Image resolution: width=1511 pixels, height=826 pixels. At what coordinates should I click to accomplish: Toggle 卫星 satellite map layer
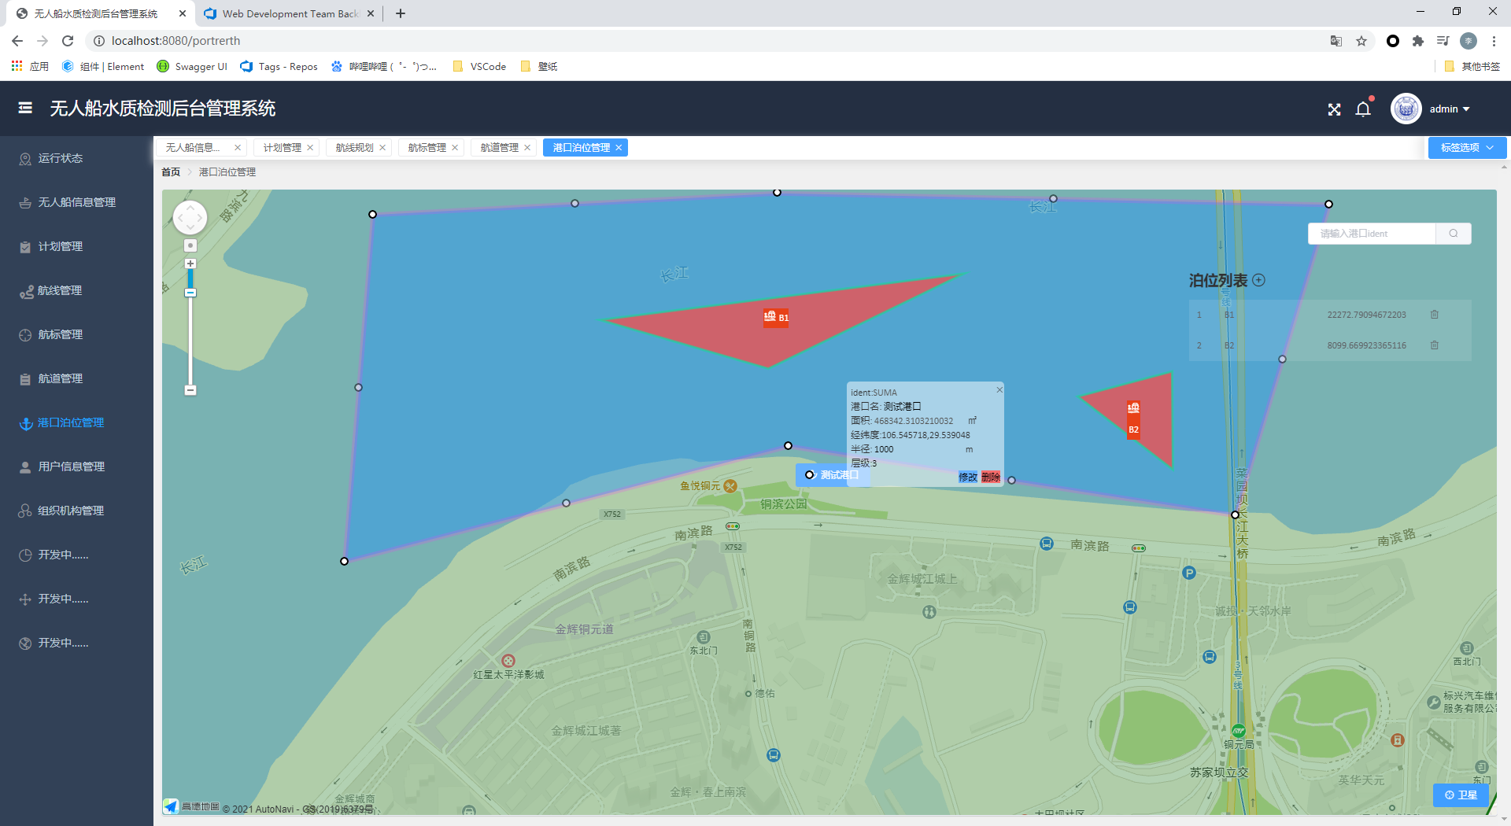tap(1461, 795)
